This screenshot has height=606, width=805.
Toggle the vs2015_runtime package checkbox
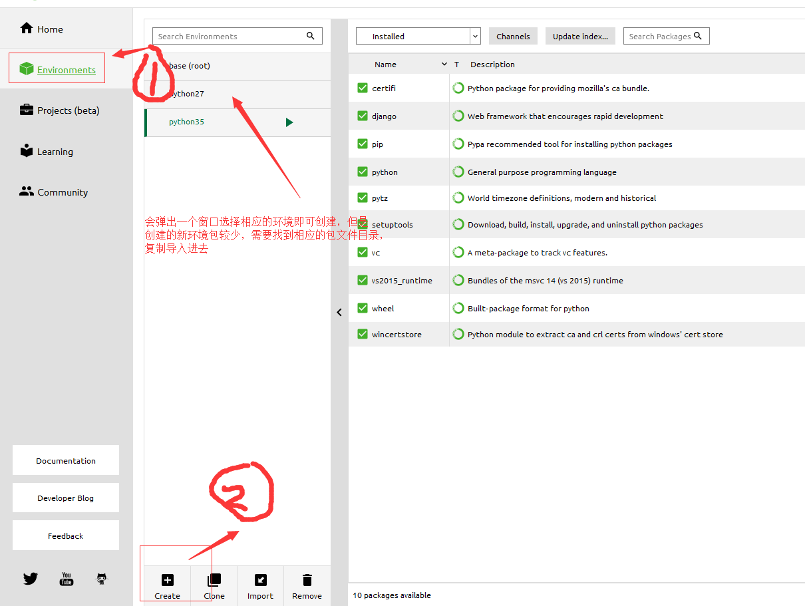point(363,280)
